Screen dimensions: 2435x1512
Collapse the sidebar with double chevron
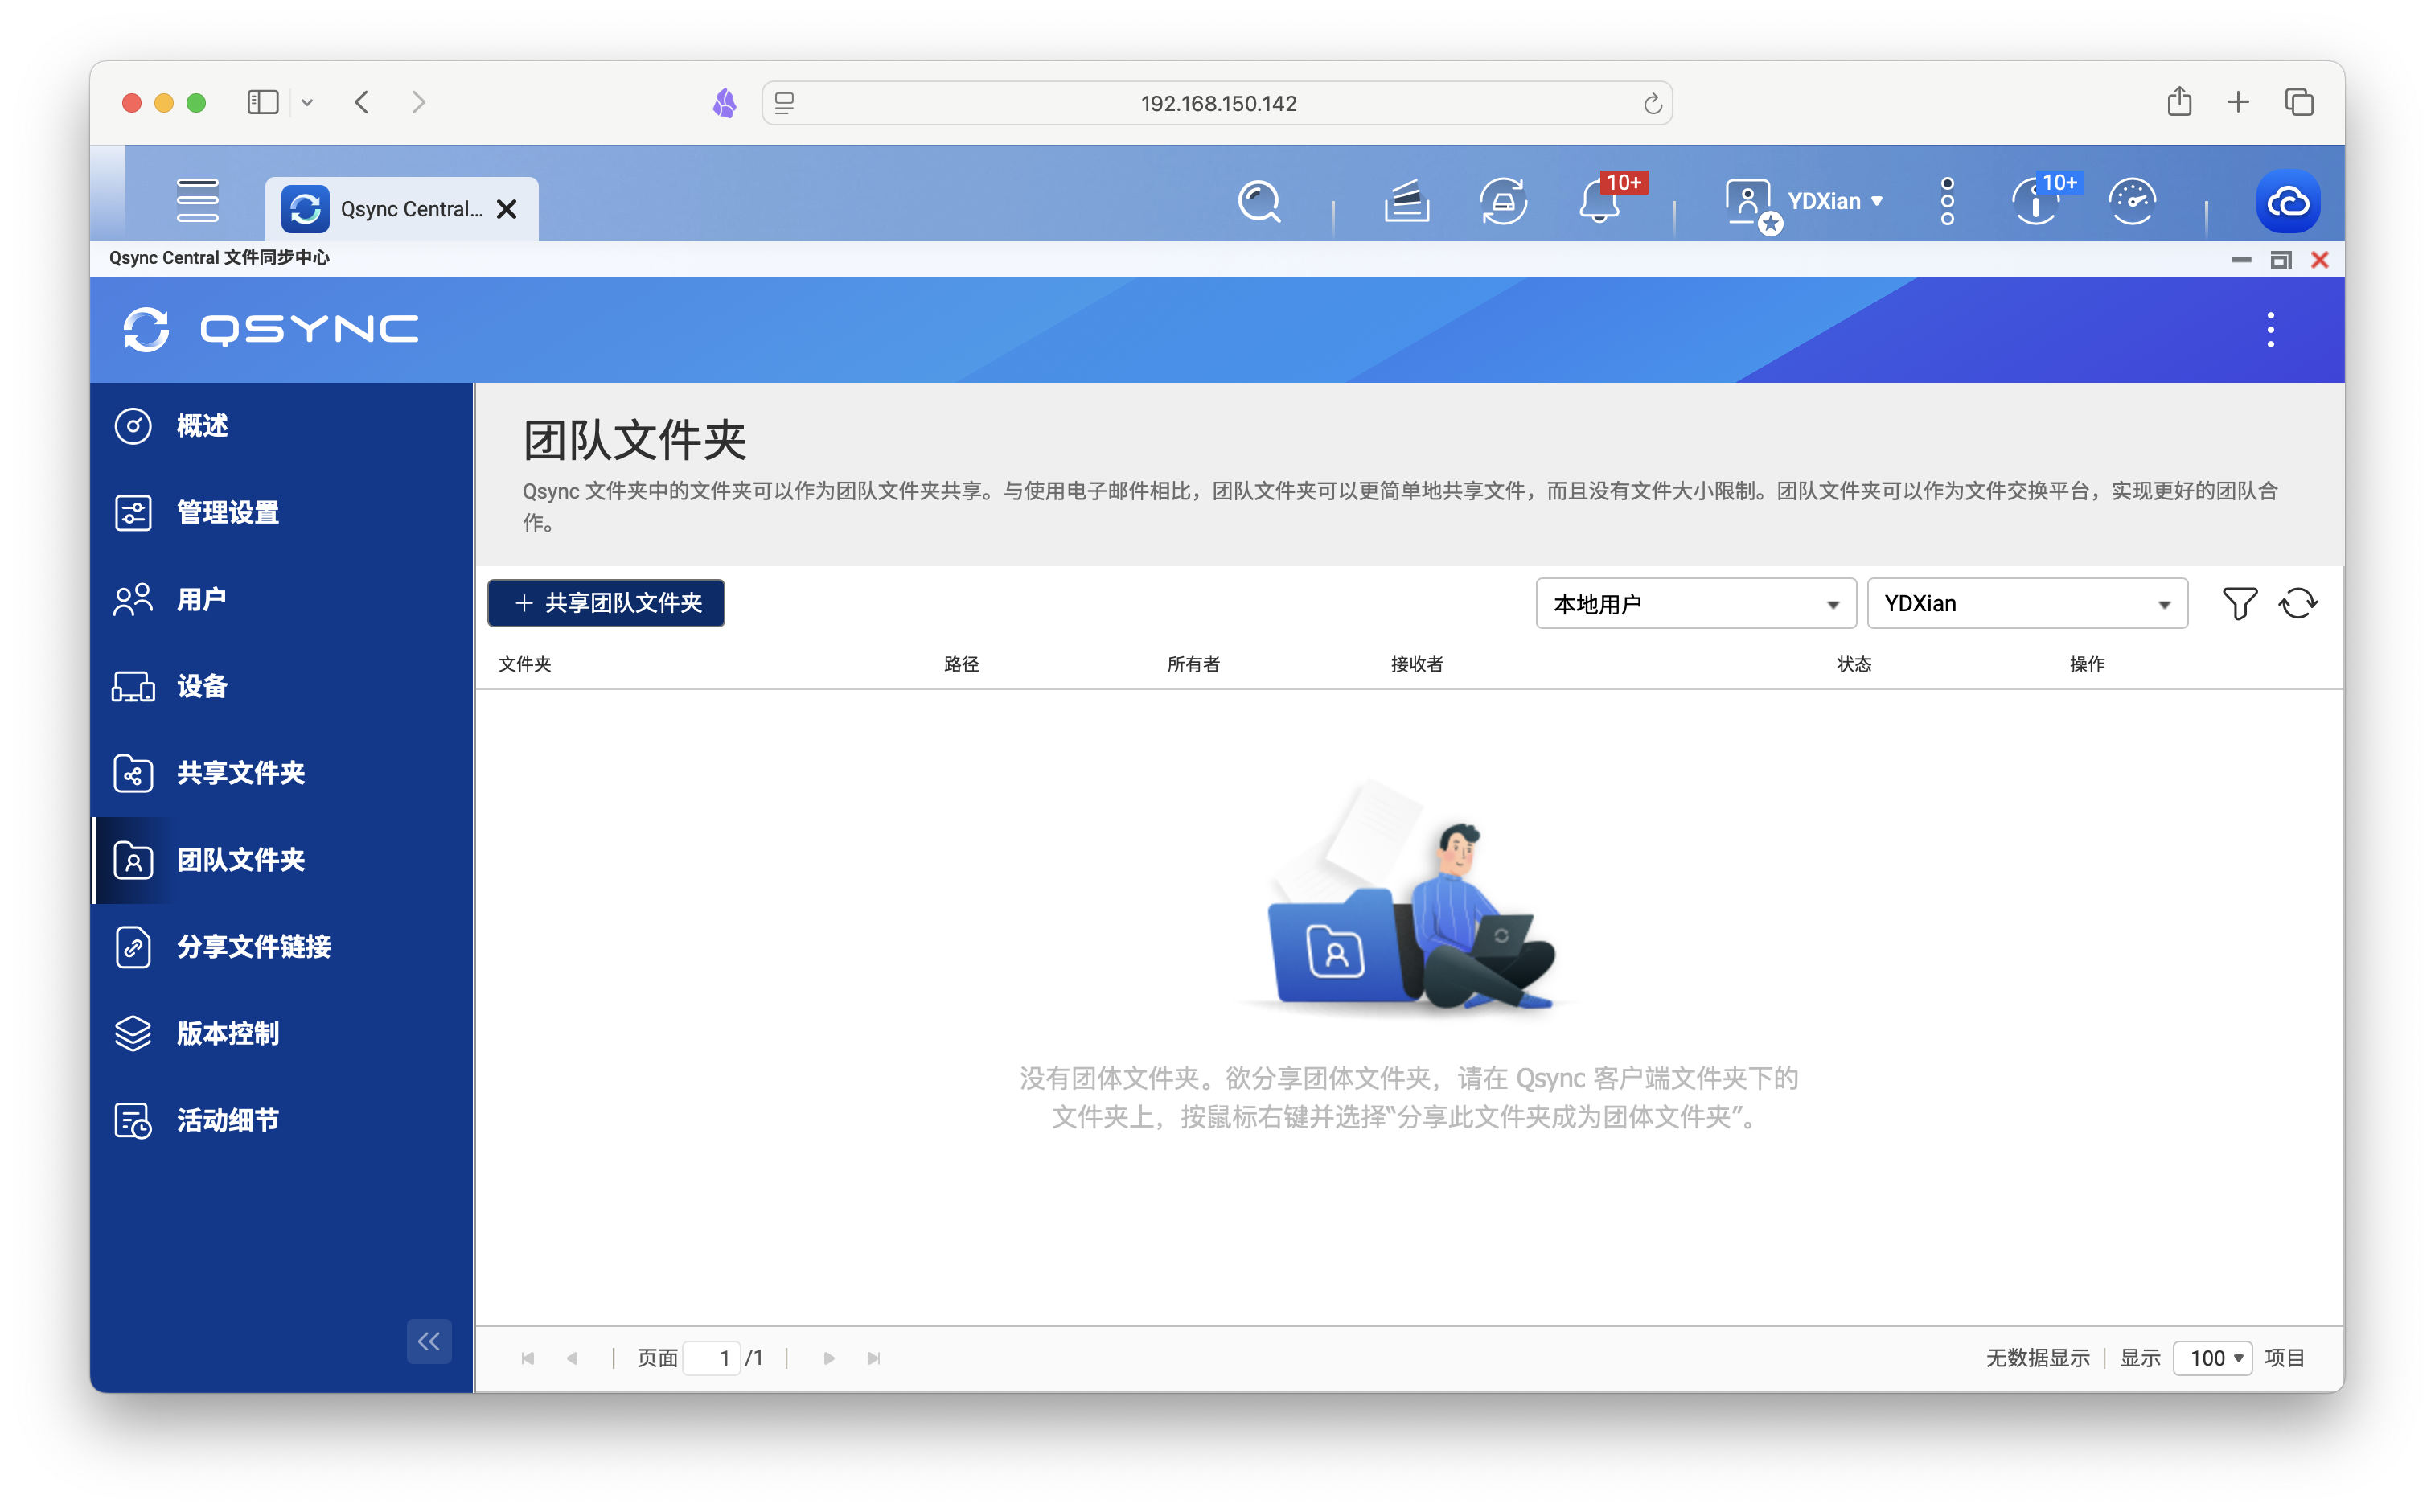click(429, 1341)
